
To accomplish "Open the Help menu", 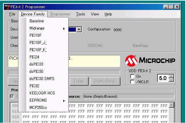I will tap(108, 14).
